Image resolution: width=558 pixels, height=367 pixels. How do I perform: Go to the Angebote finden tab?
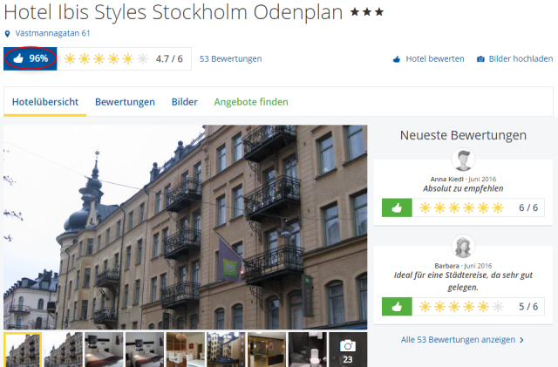251,102
